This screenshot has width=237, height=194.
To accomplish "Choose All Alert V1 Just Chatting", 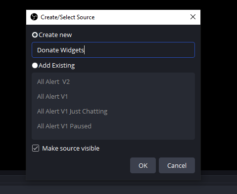I will [x=113, y=112].
